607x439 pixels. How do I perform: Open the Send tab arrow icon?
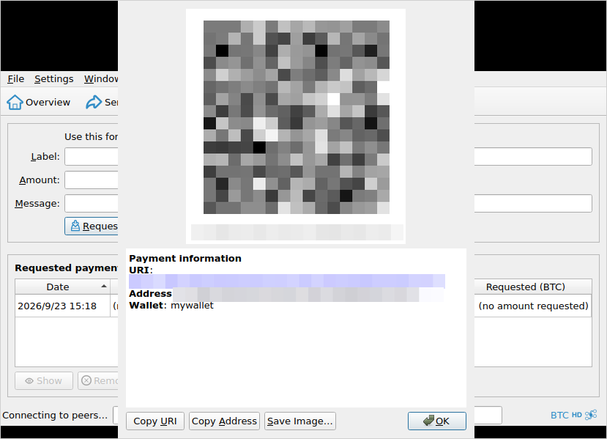point(94,103)
